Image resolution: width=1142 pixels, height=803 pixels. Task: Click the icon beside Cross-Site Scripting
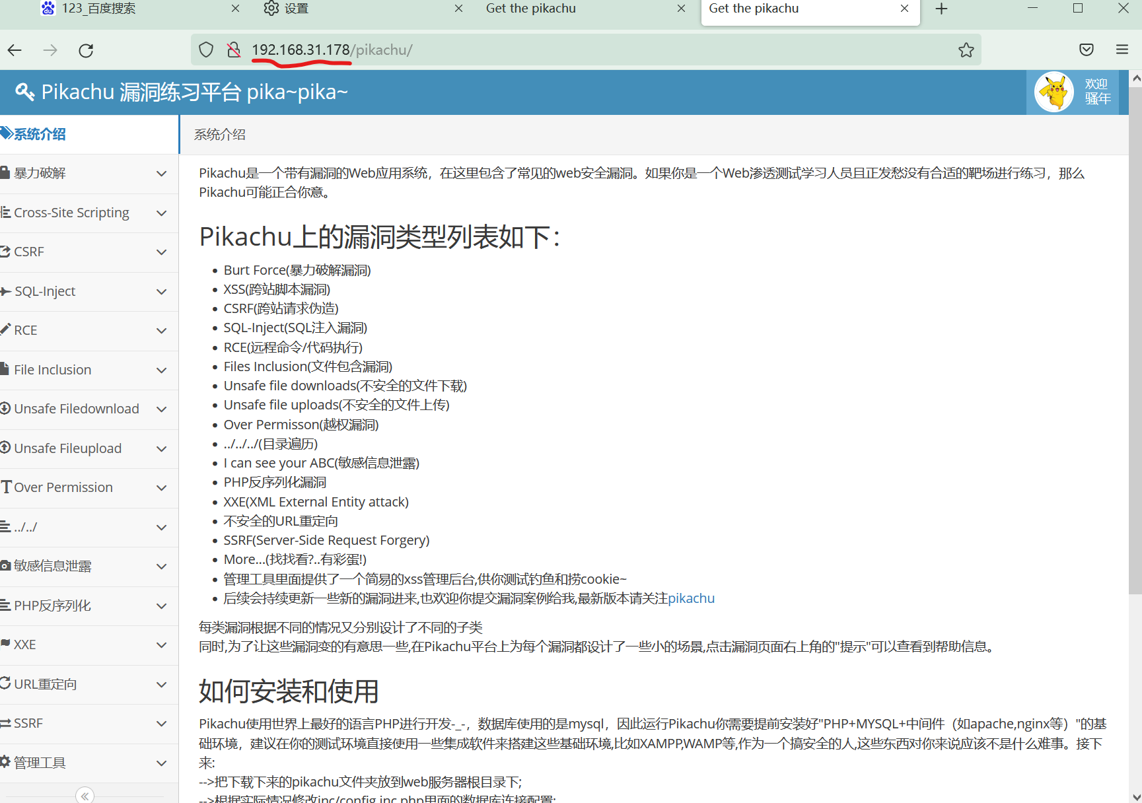click(x=5, y=213)
